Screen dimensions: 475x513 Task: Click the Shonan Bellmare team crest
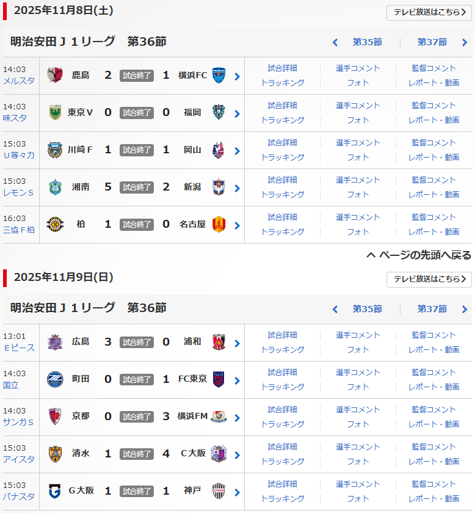click(56, 187)
